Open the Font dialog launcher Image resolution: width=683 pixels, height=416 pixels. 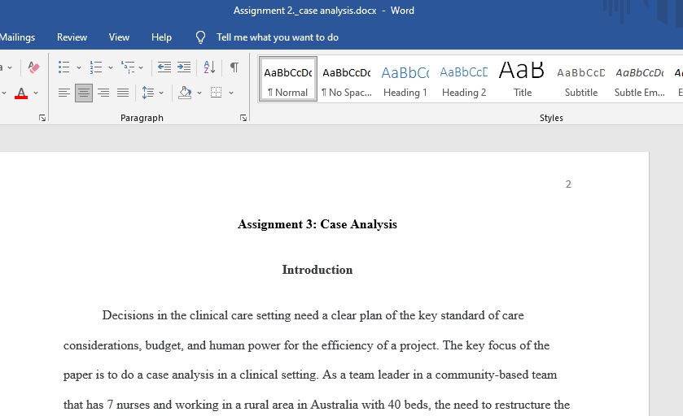[42, 118]
